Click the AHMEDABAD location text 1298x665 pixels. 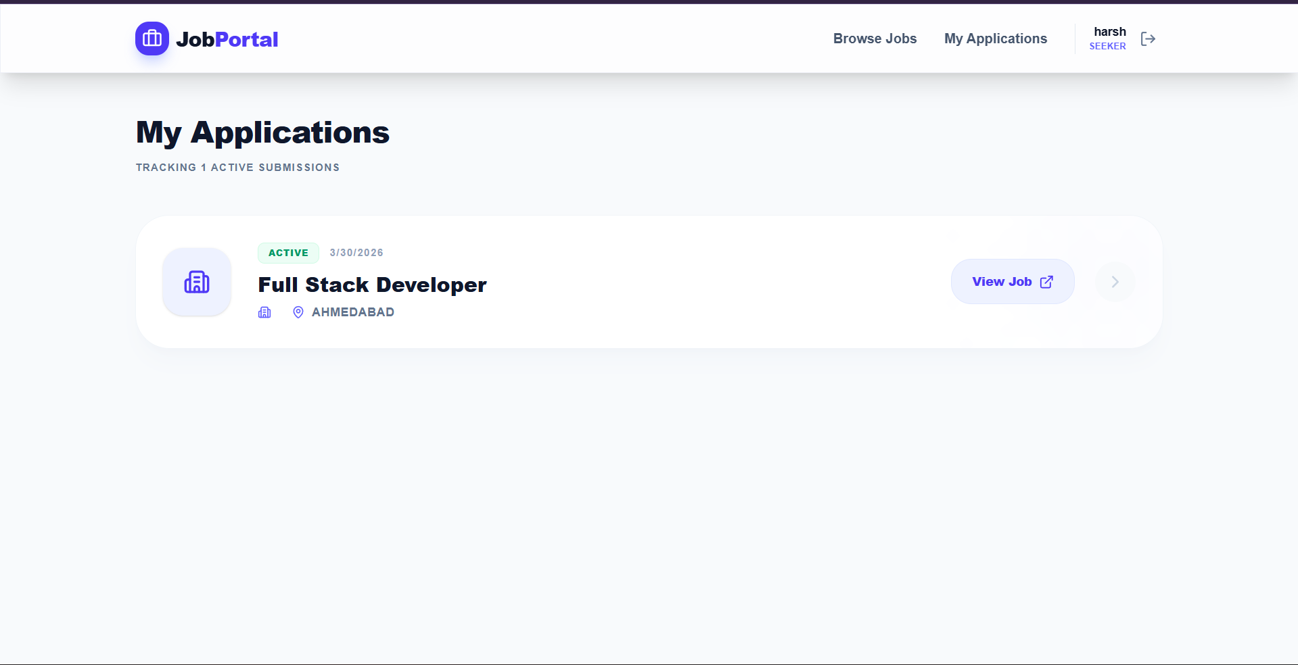[352, 312]
